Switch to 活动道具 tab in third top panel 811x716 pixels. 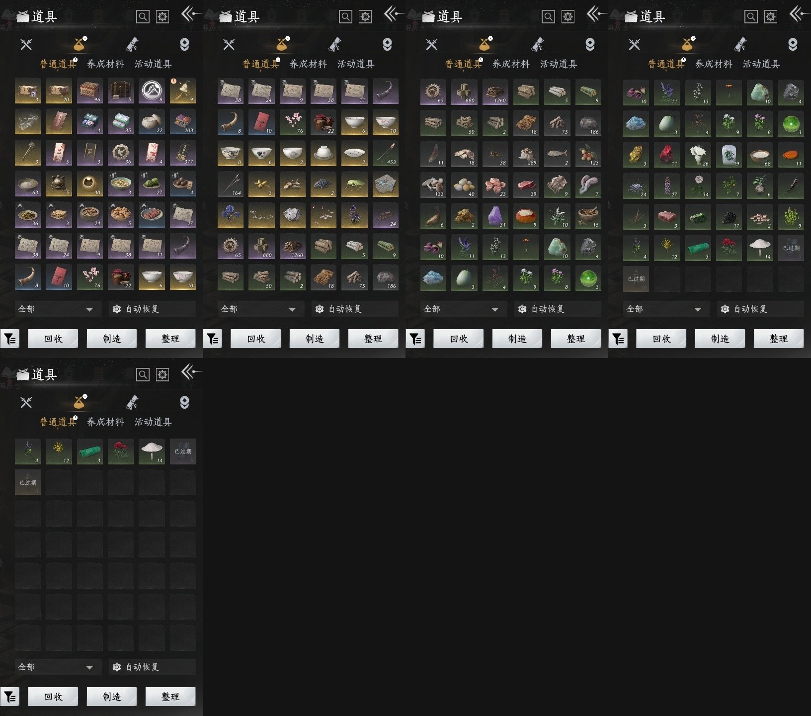(x=559, y=64)
